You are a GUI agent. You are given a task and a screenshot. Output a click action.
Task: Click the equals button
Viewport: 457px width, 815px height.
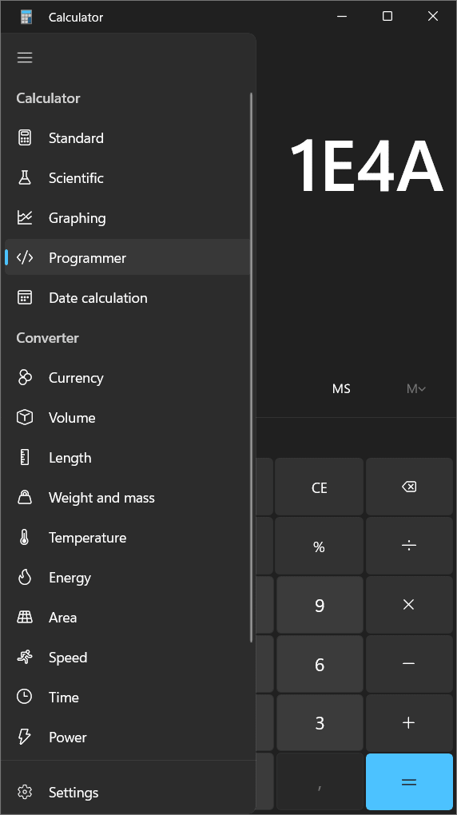pyautogui.click(x=409, y=781)
